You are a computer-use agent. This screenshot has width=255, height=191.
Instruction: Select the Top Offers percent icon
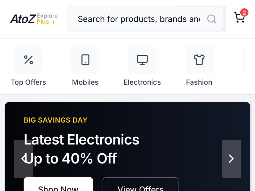point(28,60)
